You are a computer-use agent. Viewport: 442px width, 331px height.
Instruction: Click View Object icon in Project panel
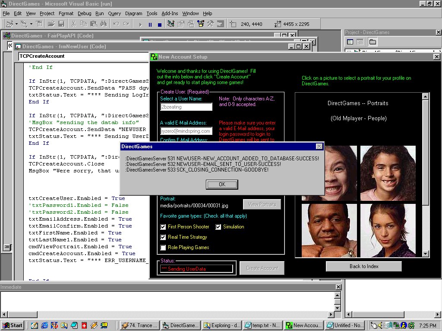(360, 42)
